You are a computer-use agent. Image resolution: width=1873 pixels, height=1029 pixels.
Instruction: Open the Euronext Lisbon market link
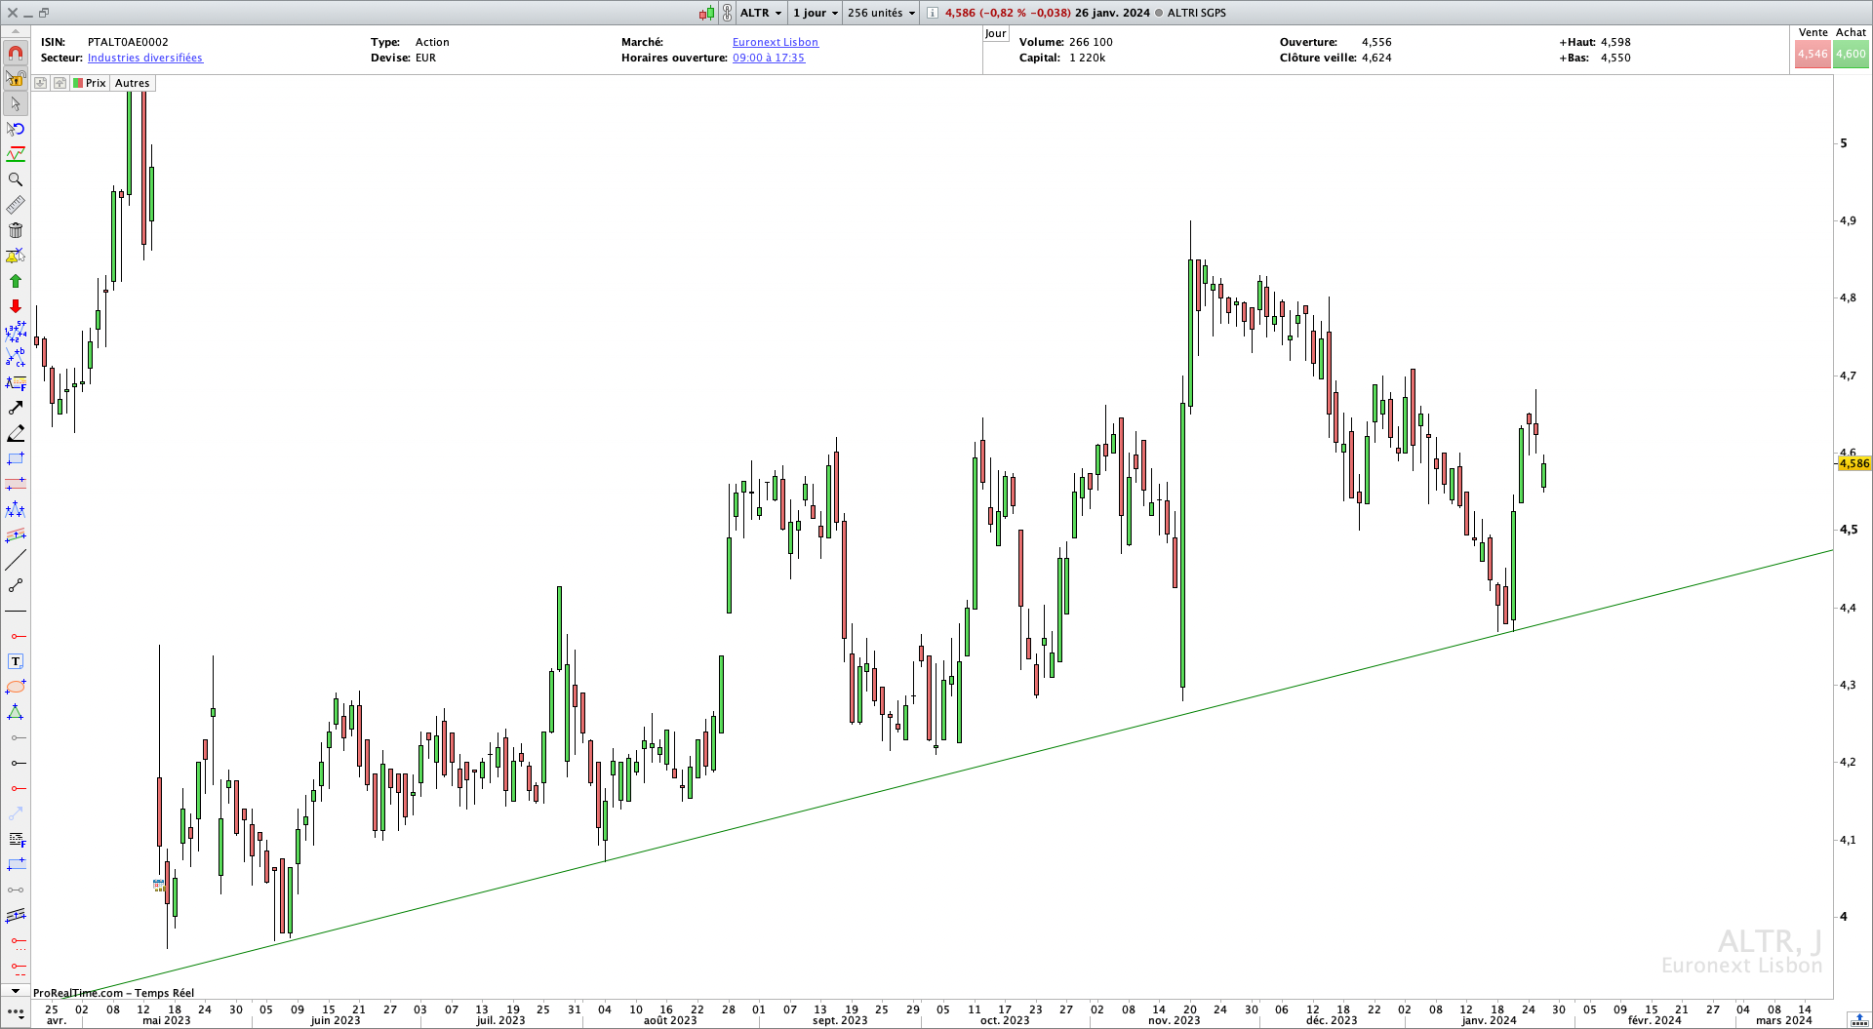(x=776, y=42)
